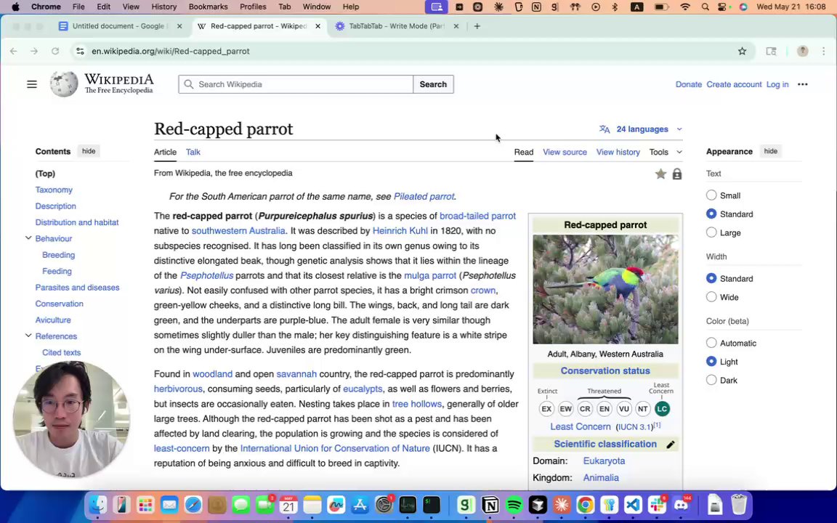This screenshot has height=523, width=837.
Task: Open the View history tab
Action: 618,152
